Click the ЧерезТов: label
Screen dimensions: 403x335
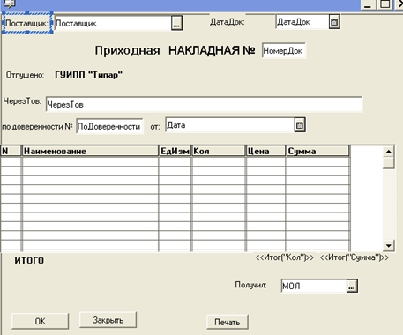22,101
